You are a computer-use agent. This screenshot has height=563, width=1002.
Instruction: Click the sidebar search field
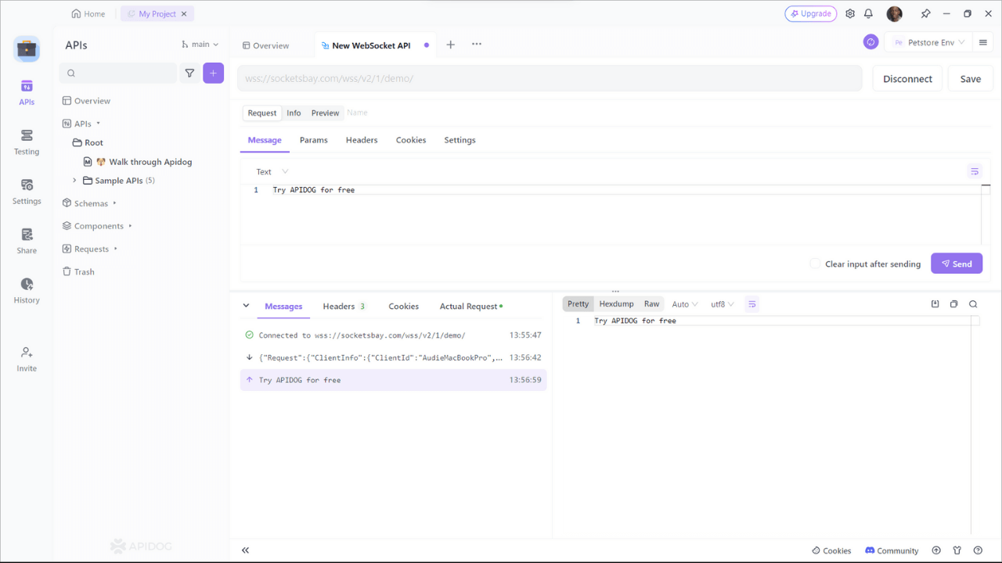(x=118, y=73)
